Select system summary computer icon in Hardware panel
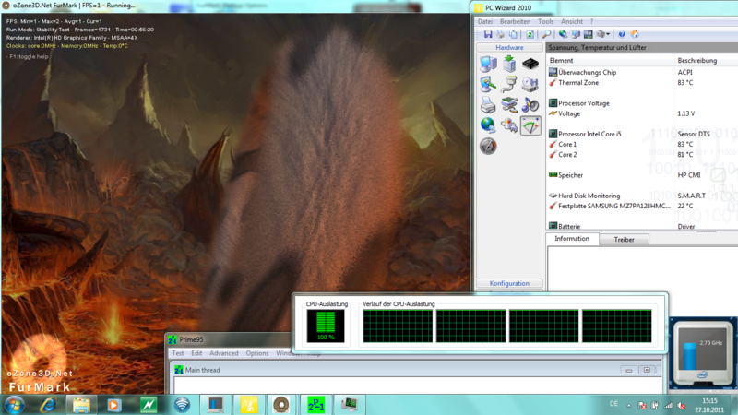 tap(488, 64)
